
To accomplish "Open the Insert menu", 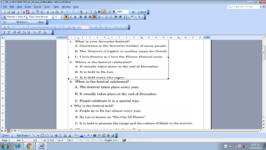I will click(28, 7).
